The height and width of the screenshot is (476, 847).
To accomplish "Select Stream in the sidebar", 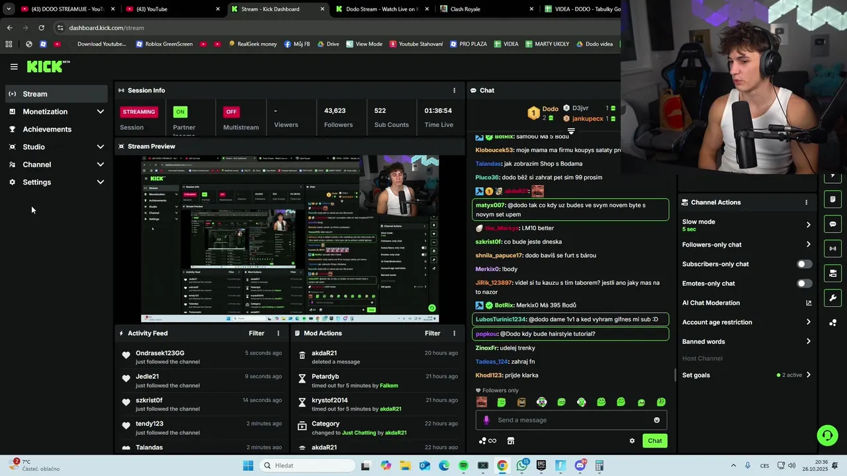I will pos(56,94).
